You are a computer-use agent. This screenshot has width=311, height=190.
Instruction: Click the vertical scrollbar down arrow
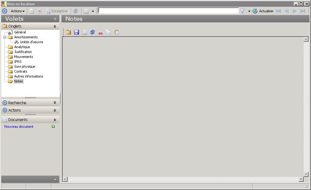(306, 174)
